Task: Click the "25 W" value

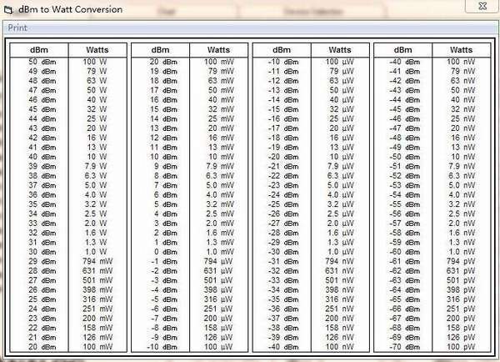Action: click(x=97, y=118)
